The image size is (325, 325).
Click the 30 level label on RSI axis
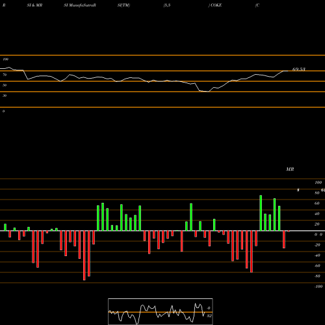click(5, 96)
